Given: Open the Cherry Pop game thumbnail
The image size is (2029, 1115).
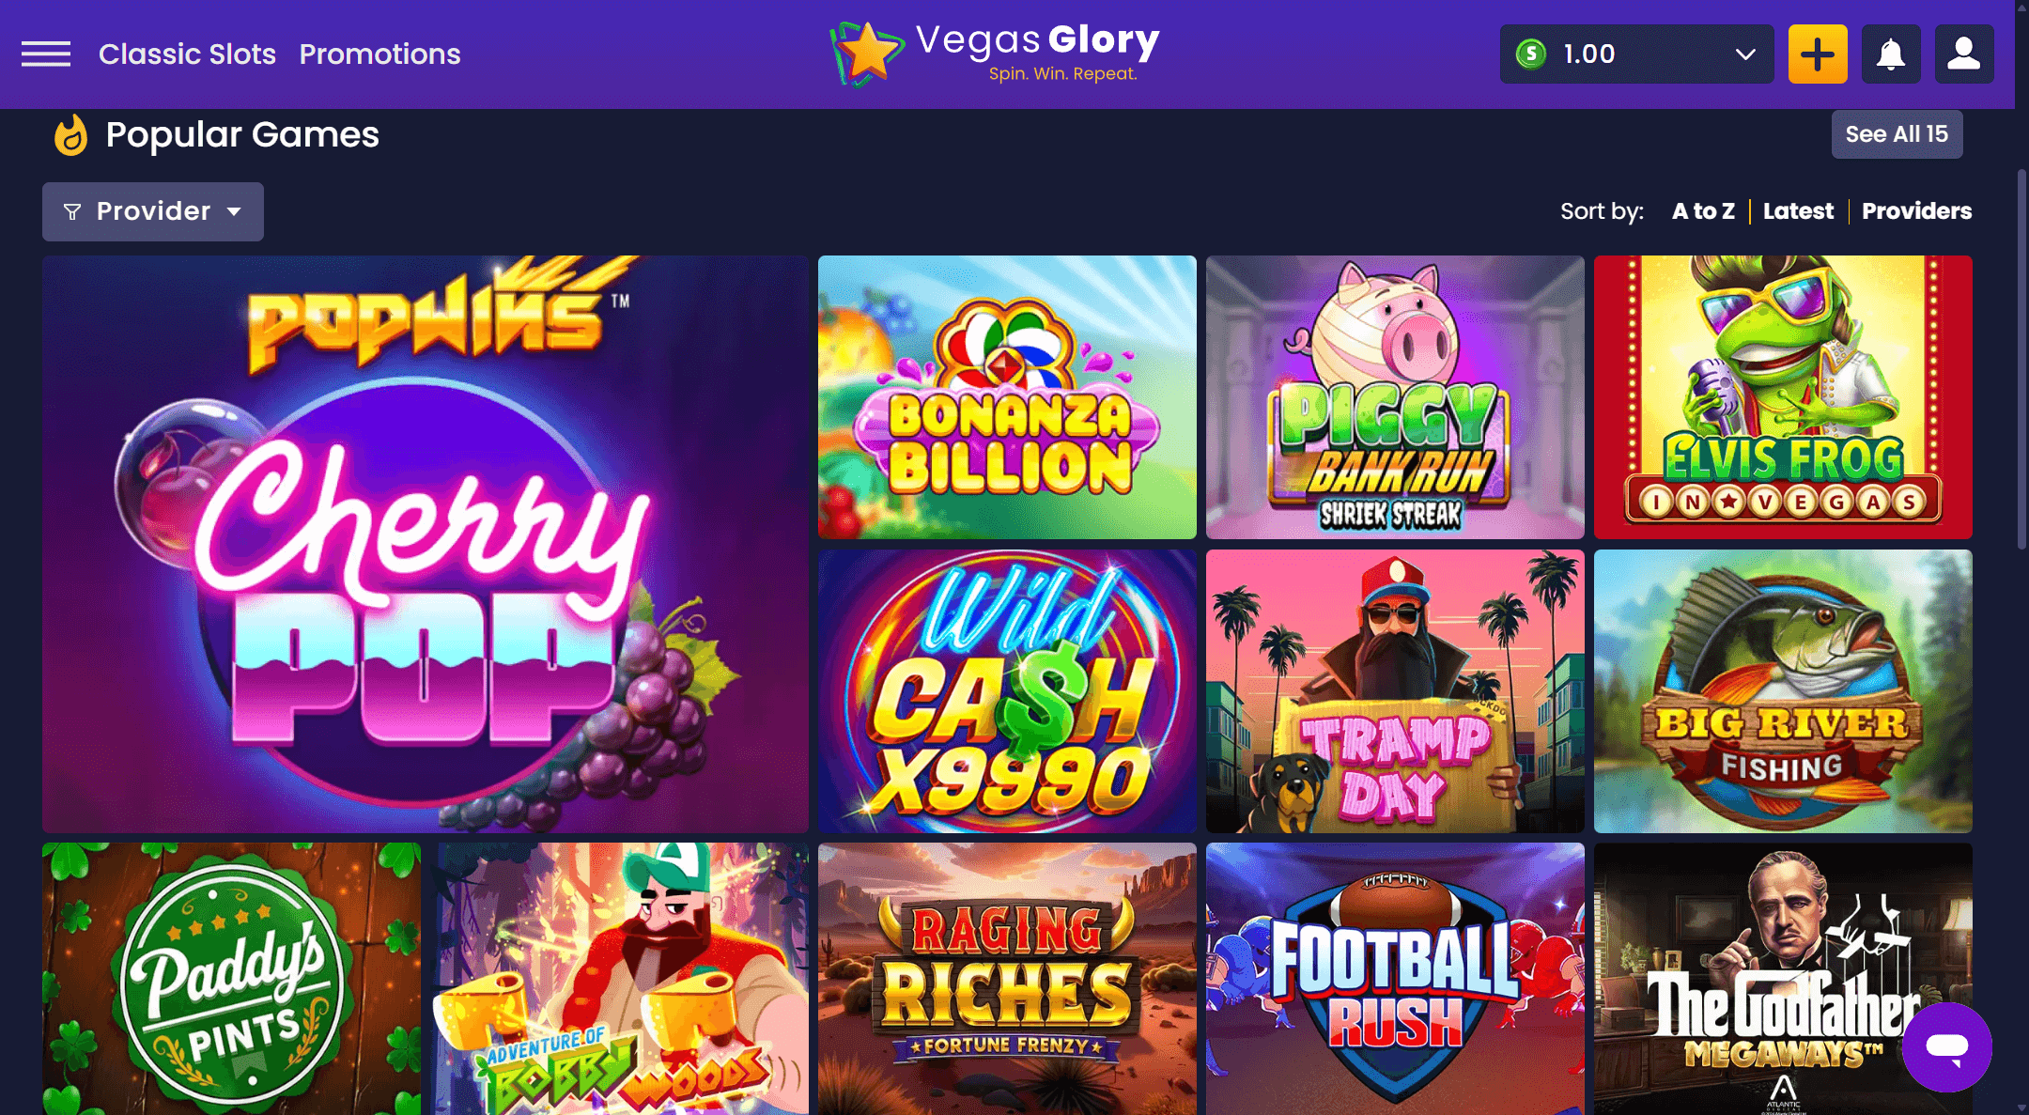Looking at the screenshot, I should point(426,544).
